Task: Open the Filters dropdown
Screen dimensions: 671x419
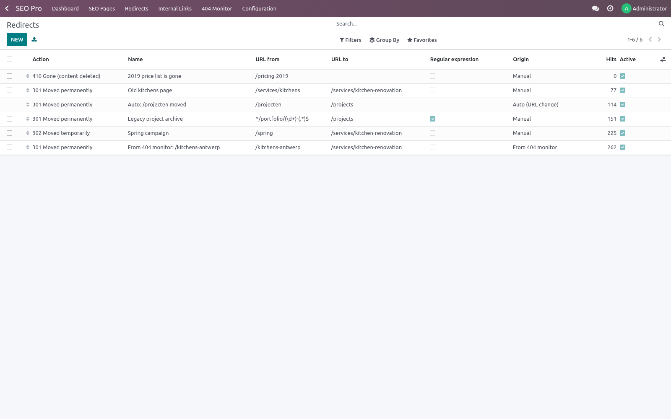Action: (350, 40)
